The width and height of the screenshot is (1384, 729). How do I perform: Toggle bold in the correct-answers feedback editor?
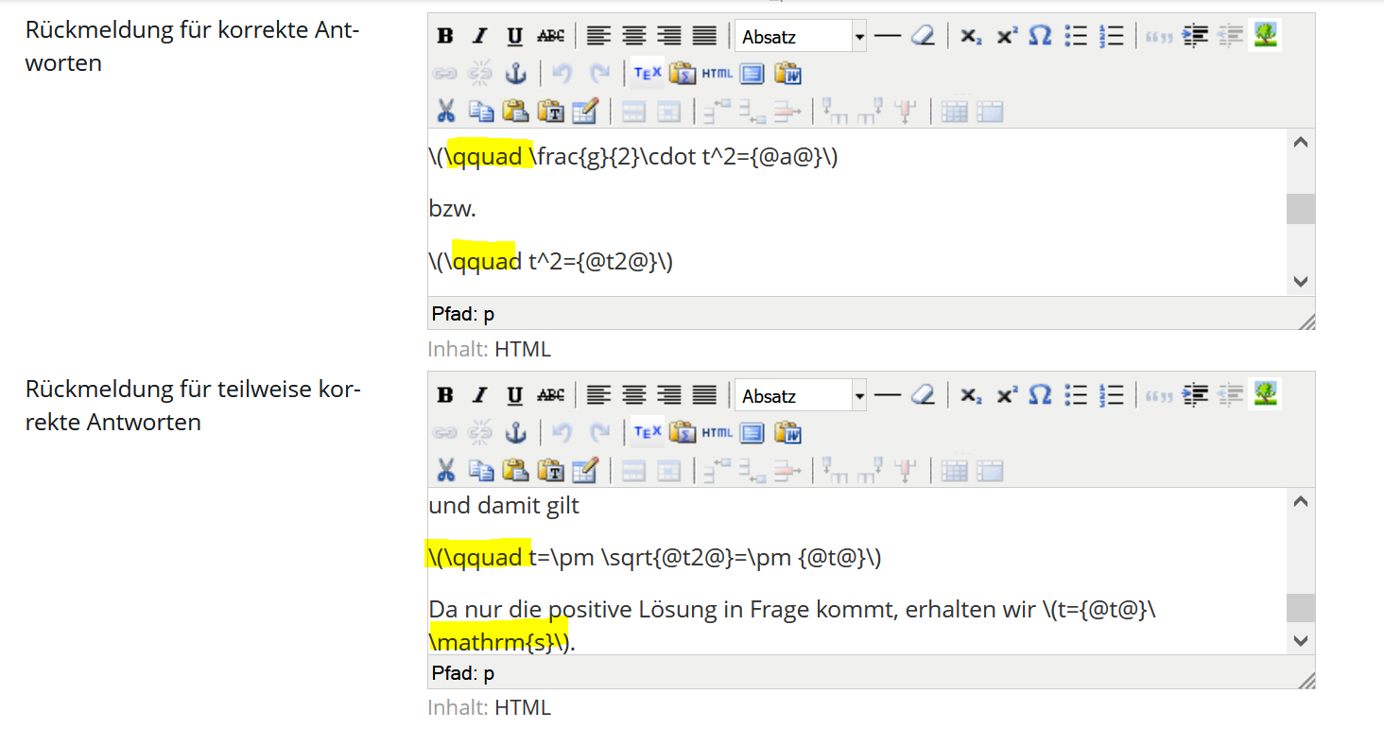pos(445,37)
